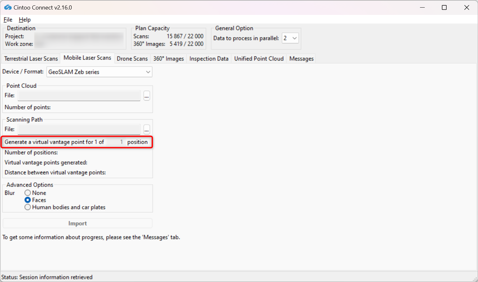Image resolution: width=478 pixels, height=282 pixels.
Task: Switch to the Inspection Data tab
Action: point(209,59)
